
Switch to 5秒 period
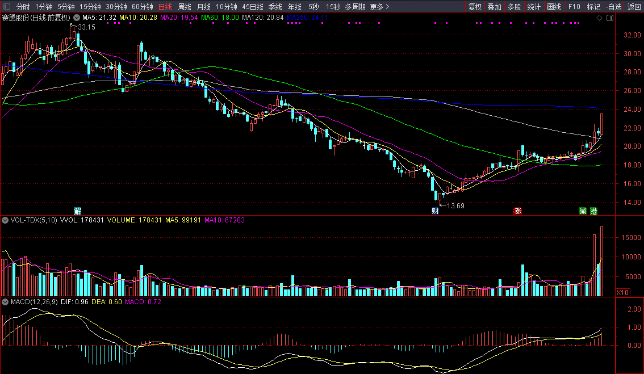click(313, 7)
